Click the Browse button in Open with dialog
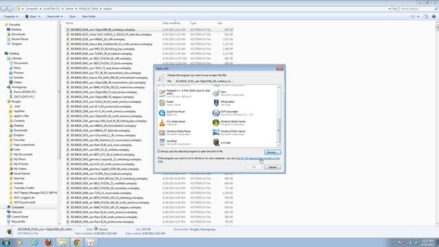Viewport: 439px width, 247px height. coord(272,152)
